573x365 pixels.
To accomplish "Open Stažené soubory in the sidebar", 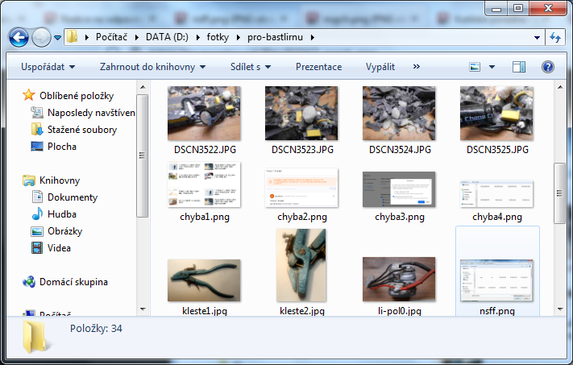I will click(82, 130).
